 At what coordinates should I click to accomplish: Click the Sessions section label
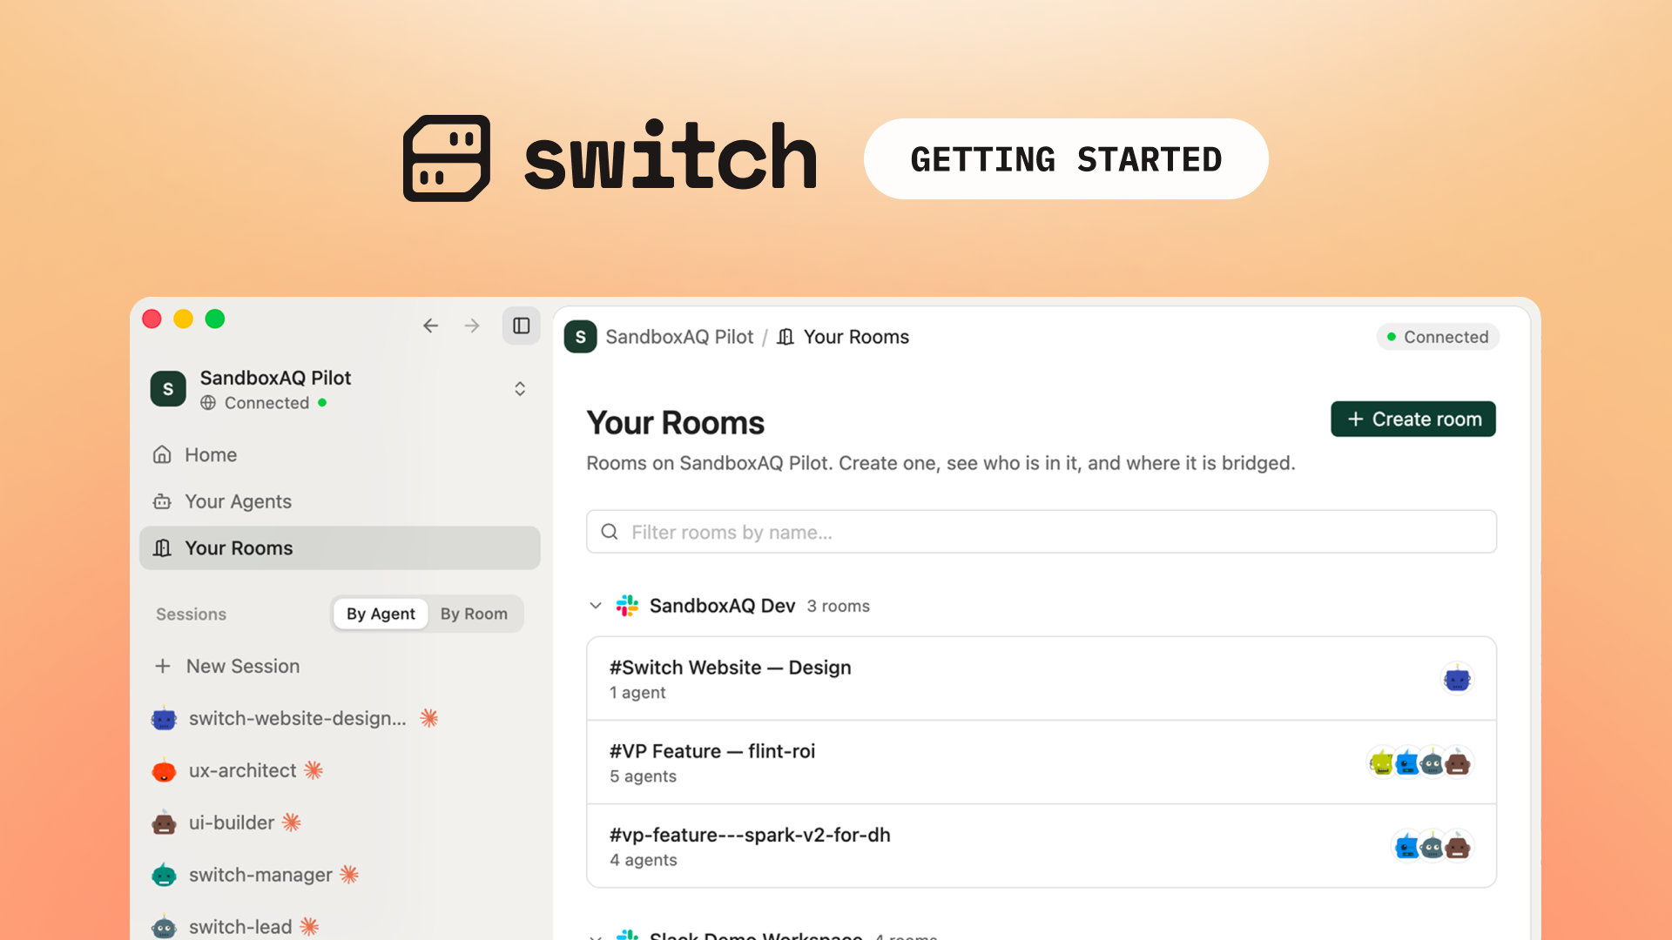pyautogui.click(x=191, y=614)
